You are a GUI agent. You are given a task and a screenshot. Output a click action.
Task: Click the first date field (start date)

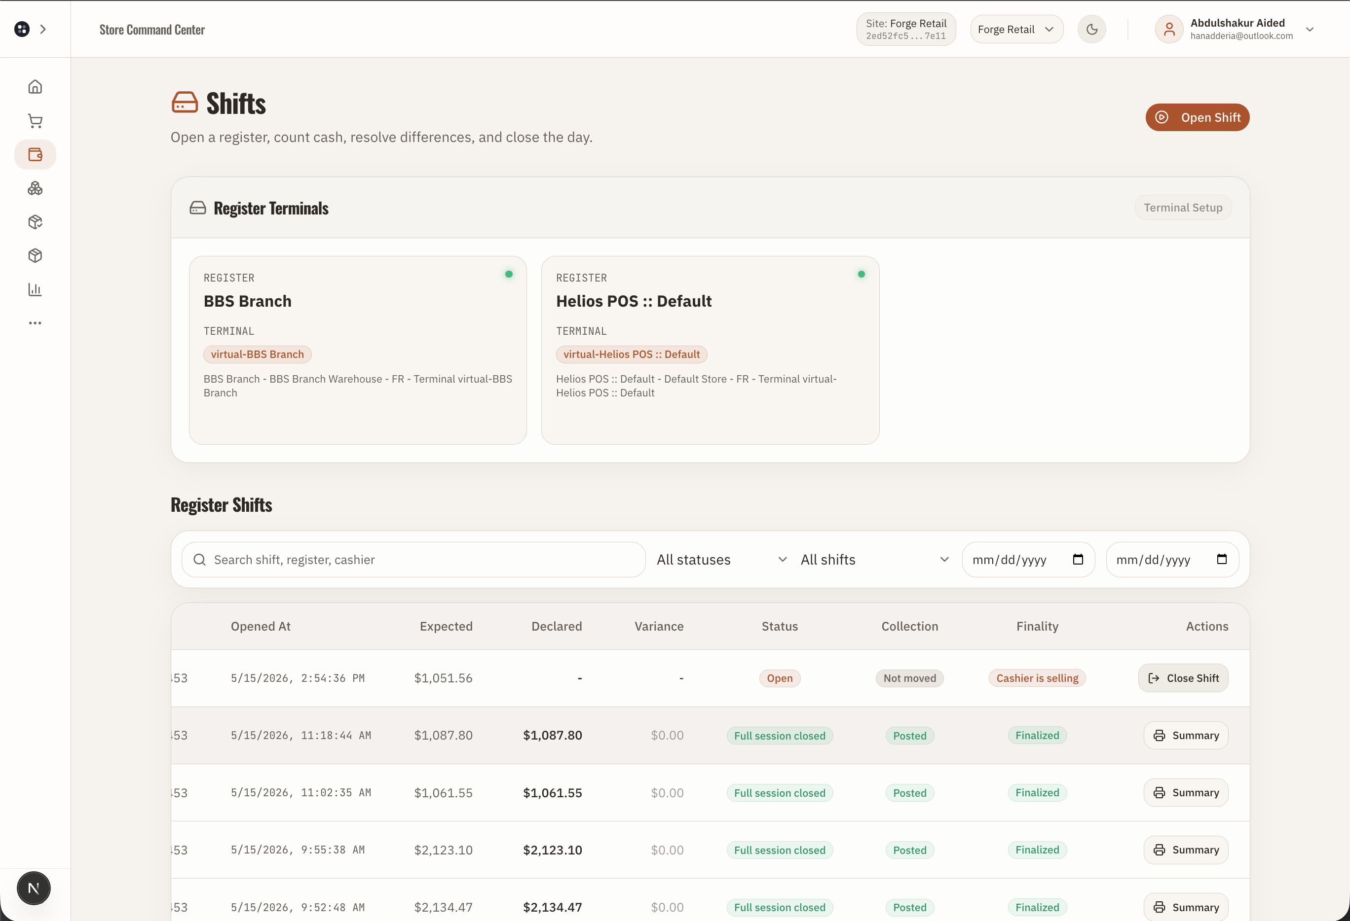1028,560
